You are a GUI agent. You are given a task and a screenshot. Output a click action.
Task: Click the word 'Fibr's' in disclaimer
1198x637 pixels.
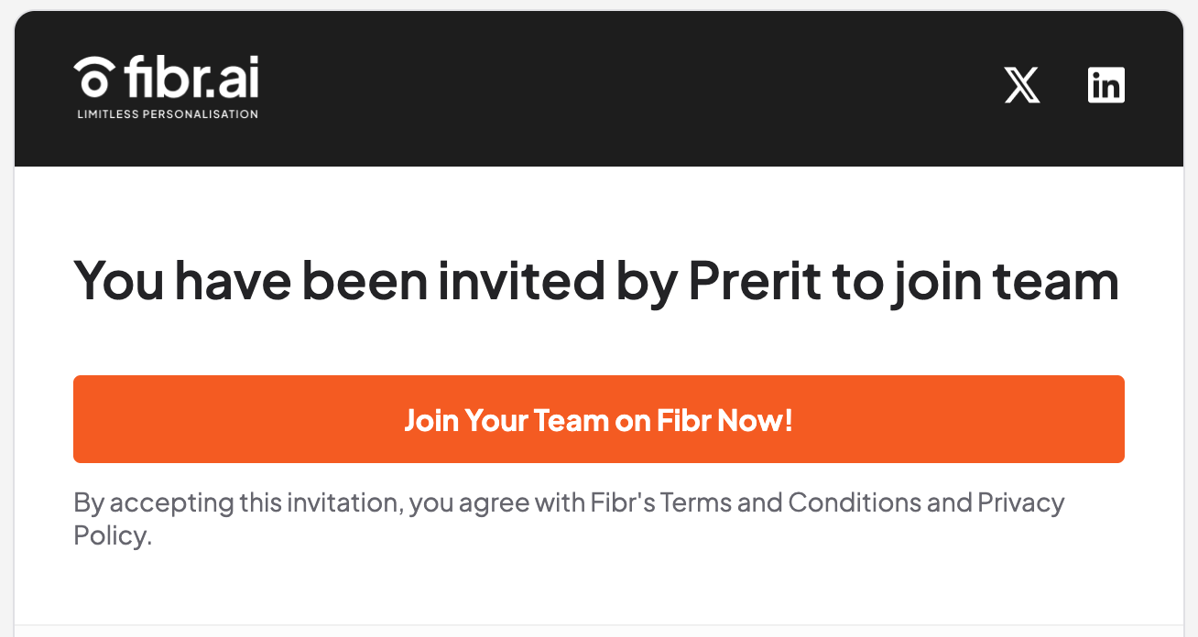point(623,502)
